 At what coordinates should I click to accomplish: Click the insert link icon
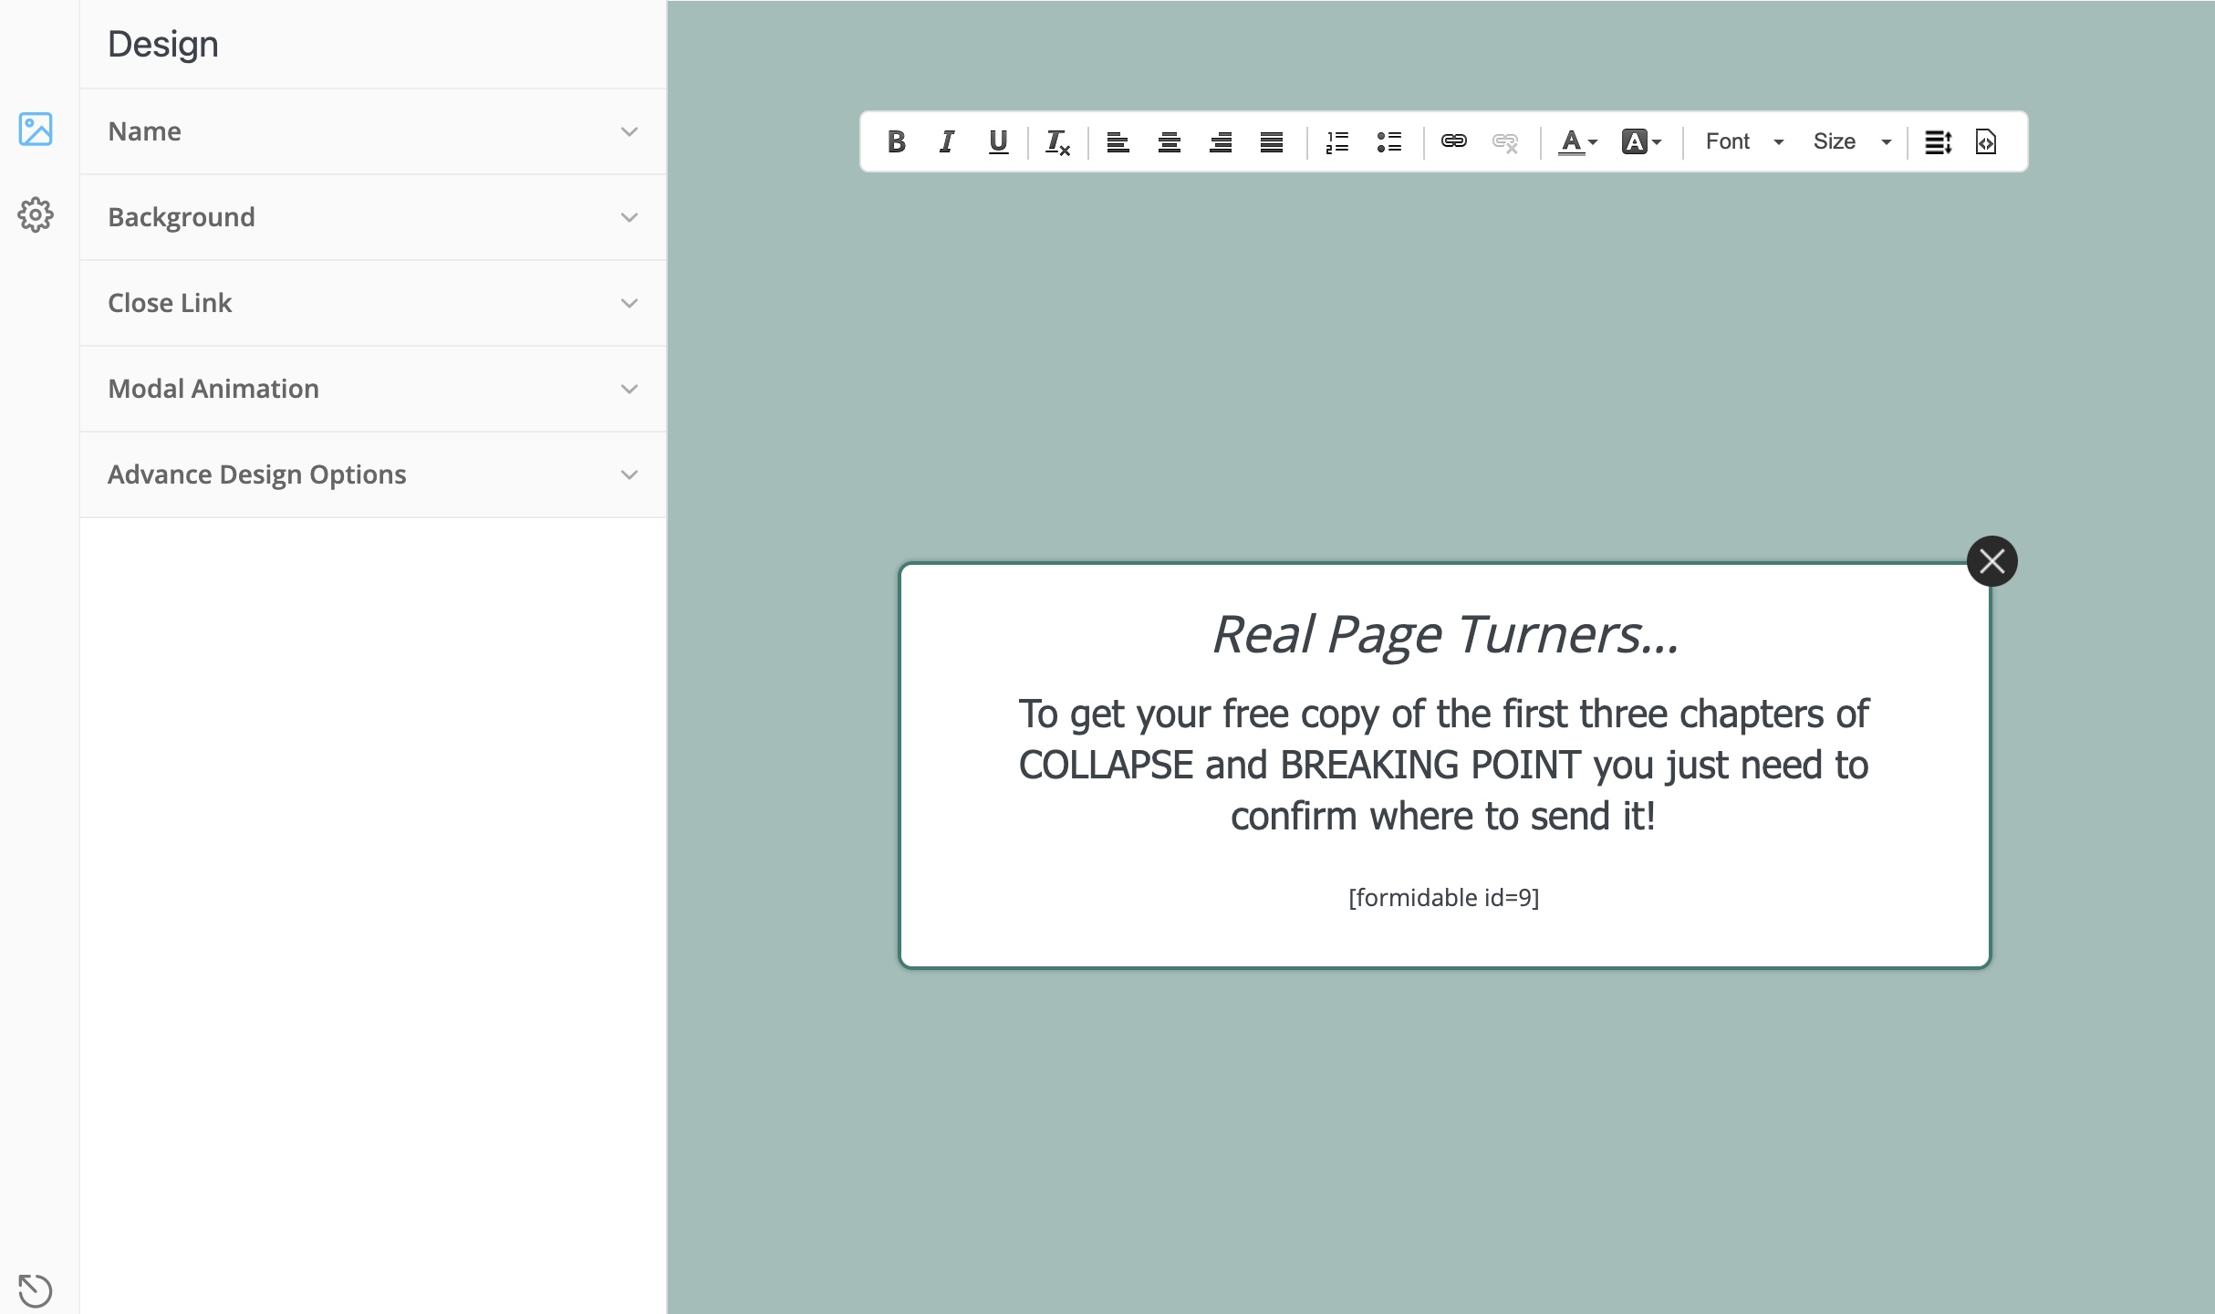[1453, 141]
